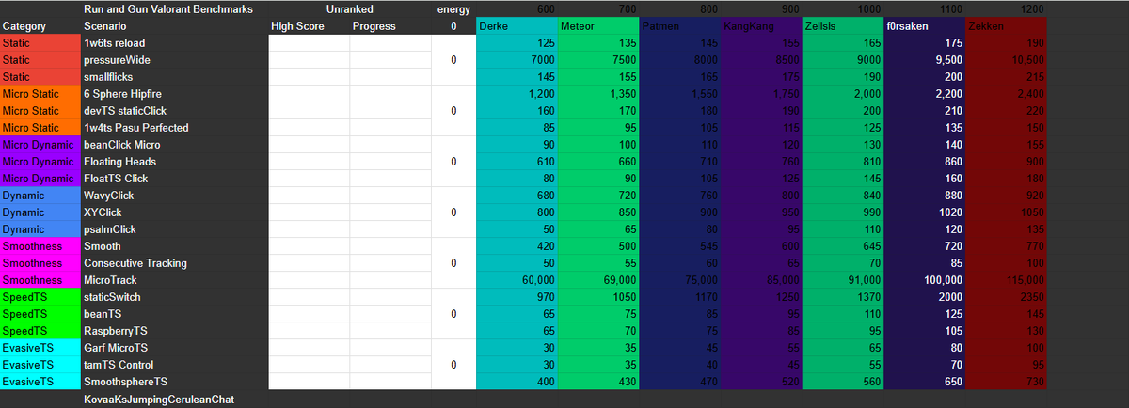The image size is (1129, 408).
Task: Click the 'MicroTrack' scenario cell
Action: pos(174,279)
